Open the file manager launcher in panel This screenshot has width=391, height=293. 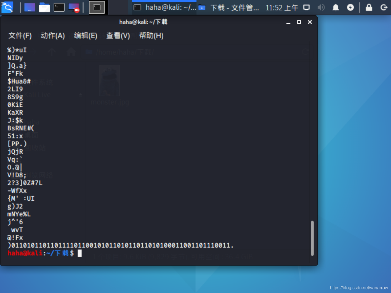(x=44, y=7)
